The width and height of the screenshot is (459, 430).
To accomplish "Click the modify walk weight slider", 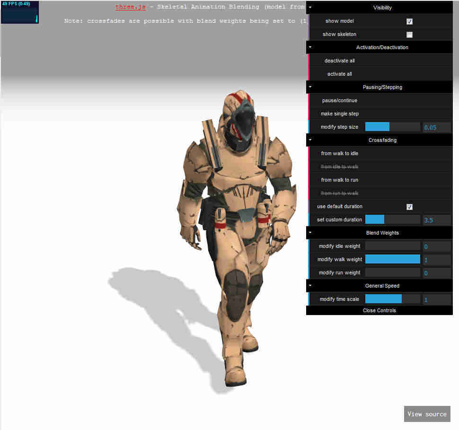I will 392,259.
